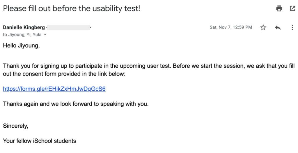Click the subject line about usability test

(x=72, y=8)
